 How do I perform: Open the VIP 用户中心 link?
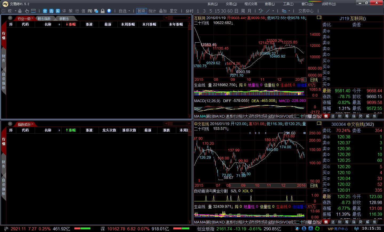(x=338, y=229)
